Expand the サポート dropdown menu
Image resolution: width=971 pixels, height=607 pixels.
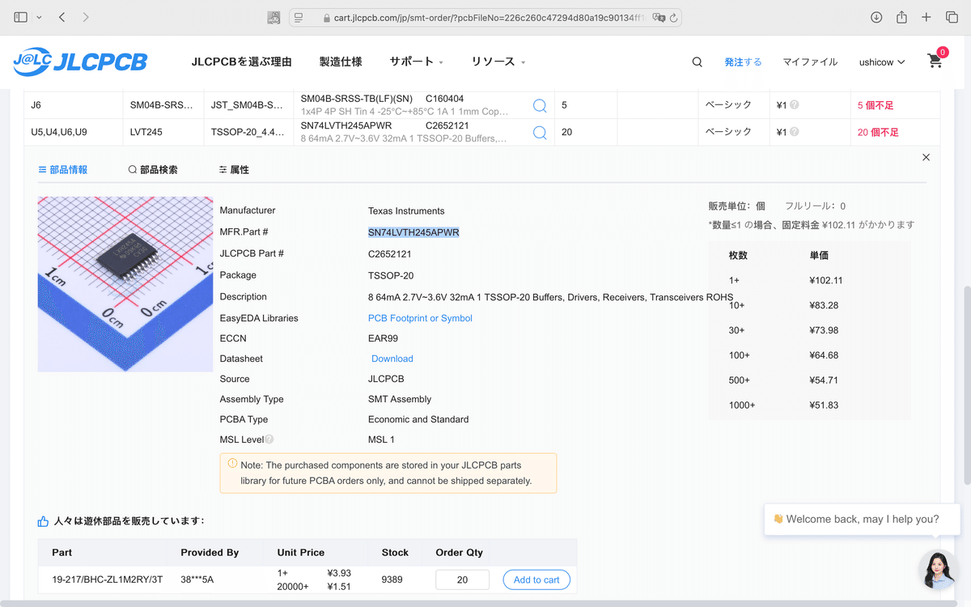click(416, 62)
